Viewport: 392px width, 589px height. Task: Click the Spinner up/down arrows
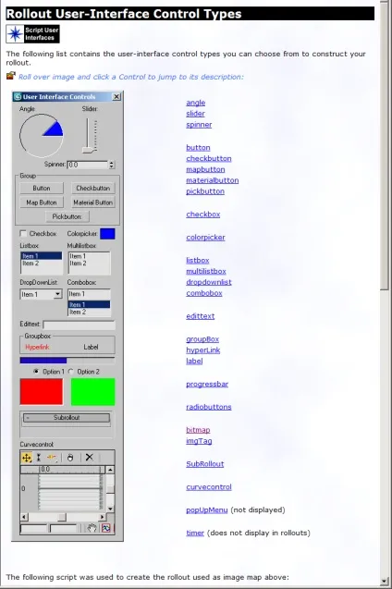point(111,165)
